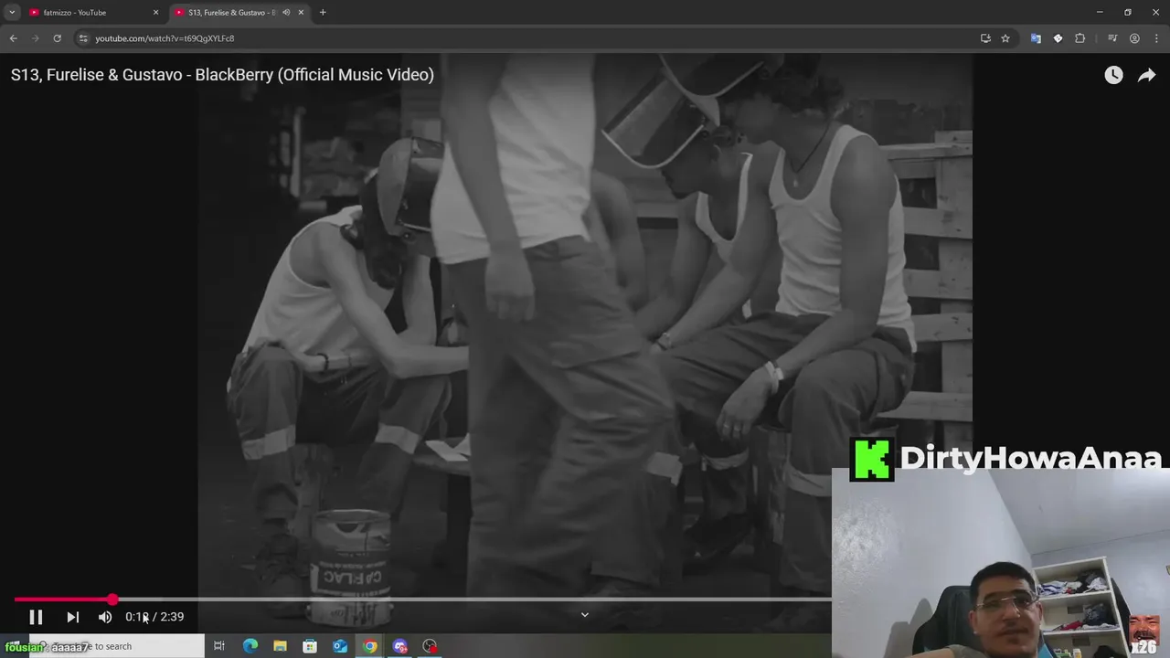Mute the playing tab via speaker icon
The image size is (1170, 658).
click(x=286, y=13)
